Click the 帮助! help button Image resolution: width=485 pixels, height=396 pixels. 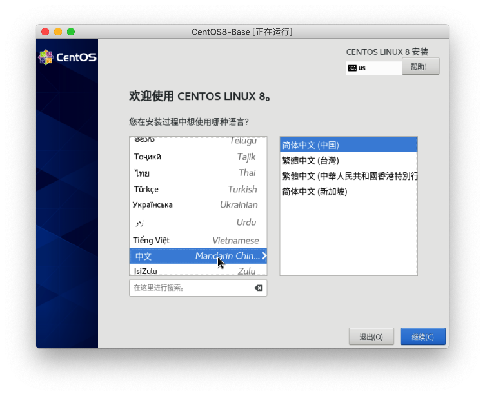pyautogui.click(x=421, y=66)
